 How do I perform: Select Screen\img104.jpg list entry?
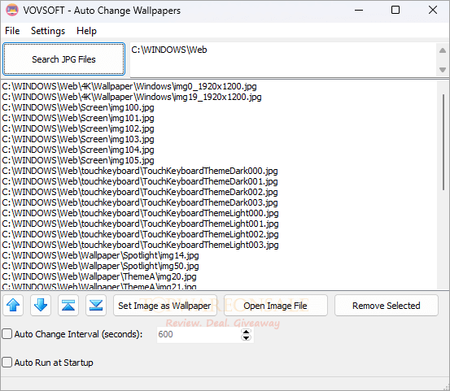click(78, 150)
